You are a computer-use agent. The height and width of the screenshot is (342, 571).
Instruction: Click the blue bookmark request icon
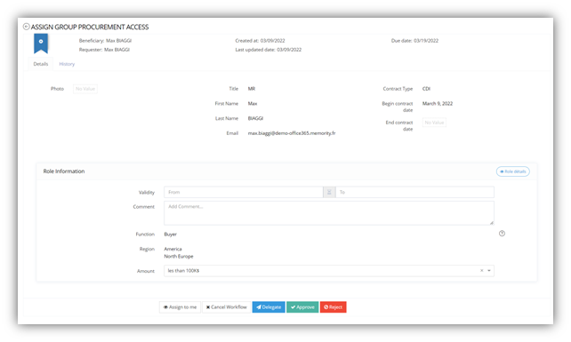pos(41,44)
